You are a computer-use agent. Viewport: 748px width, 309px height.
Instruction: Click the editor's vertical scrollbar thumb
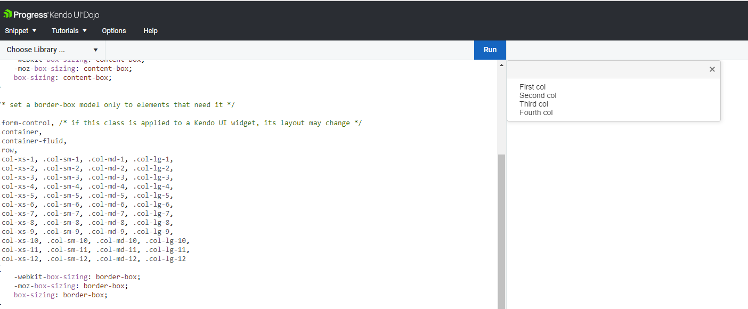tap(501, 229)
